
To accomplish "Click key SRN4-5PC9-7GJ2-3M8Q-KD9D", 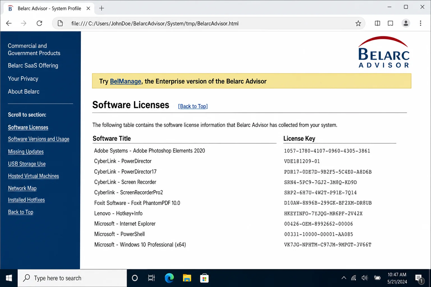I will (320, 182).
